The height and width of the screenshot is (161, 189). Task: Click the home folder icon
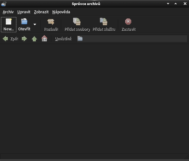click(x=44, y=38)
